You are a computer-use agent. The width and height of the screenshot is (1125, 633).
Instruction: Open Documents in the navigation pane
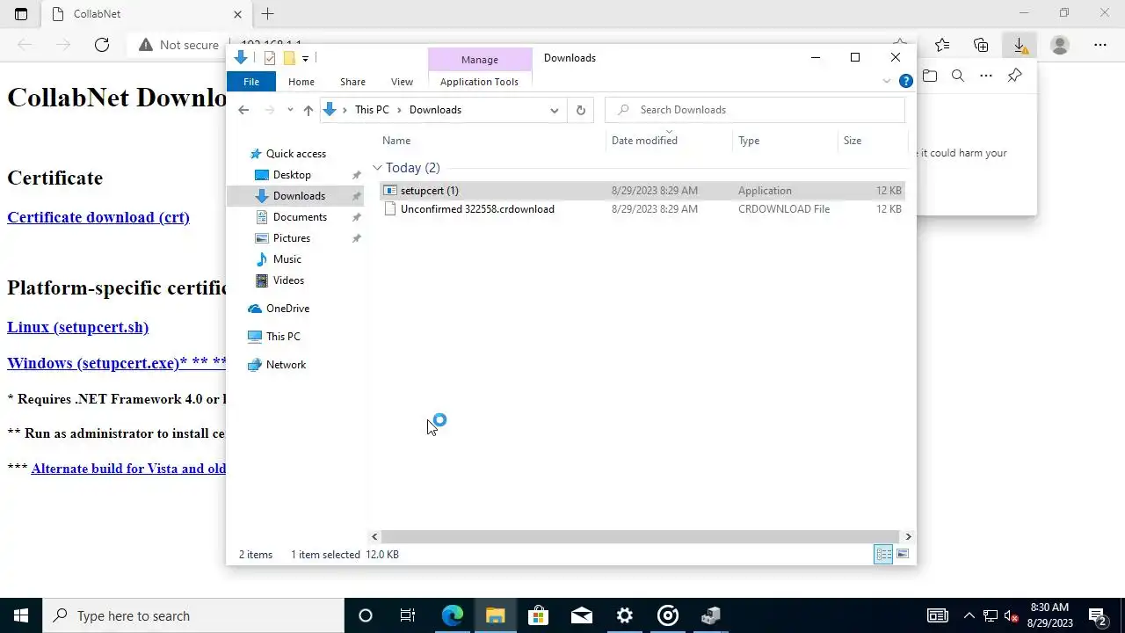(x=300, y=217)
